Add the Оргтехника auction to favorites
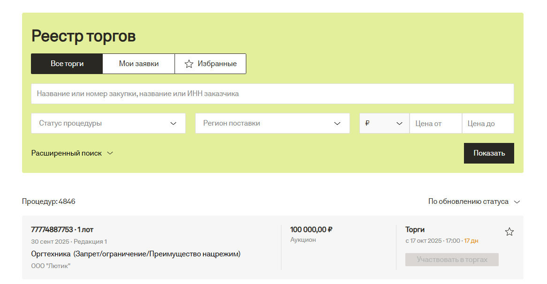The image size is (547, 284). 509,232
